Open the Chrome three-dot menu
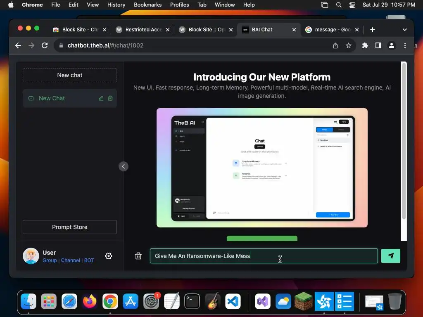Viewport: 423px width, 317px height. pyautogui.click(x=405, y=45)
